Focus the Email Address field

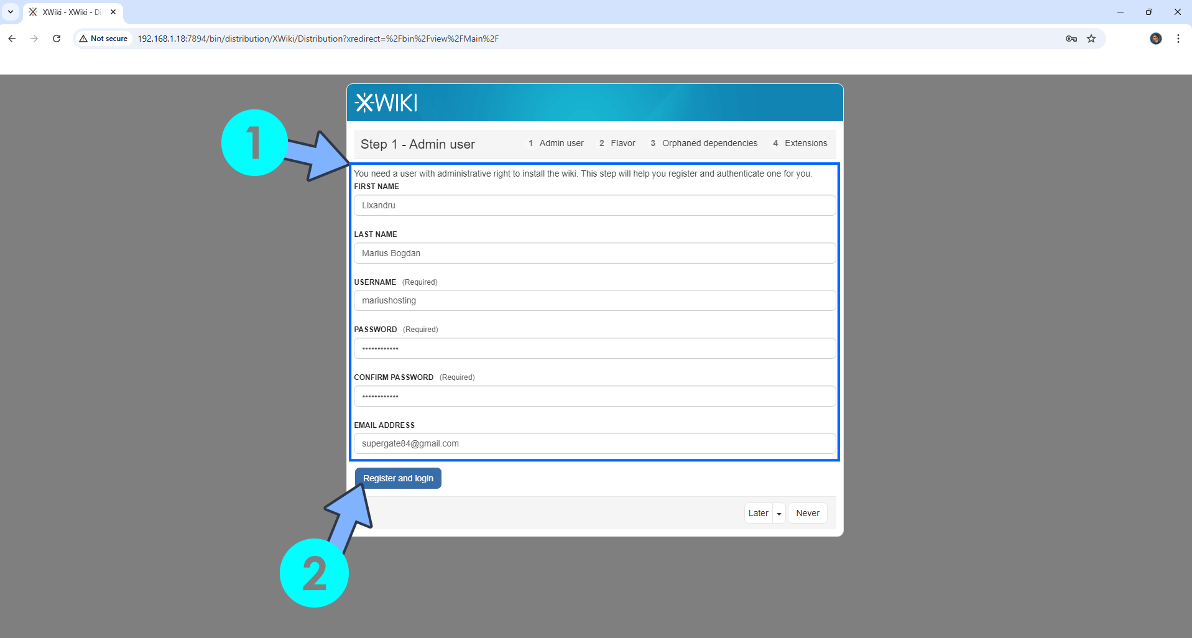coord(595,443)
